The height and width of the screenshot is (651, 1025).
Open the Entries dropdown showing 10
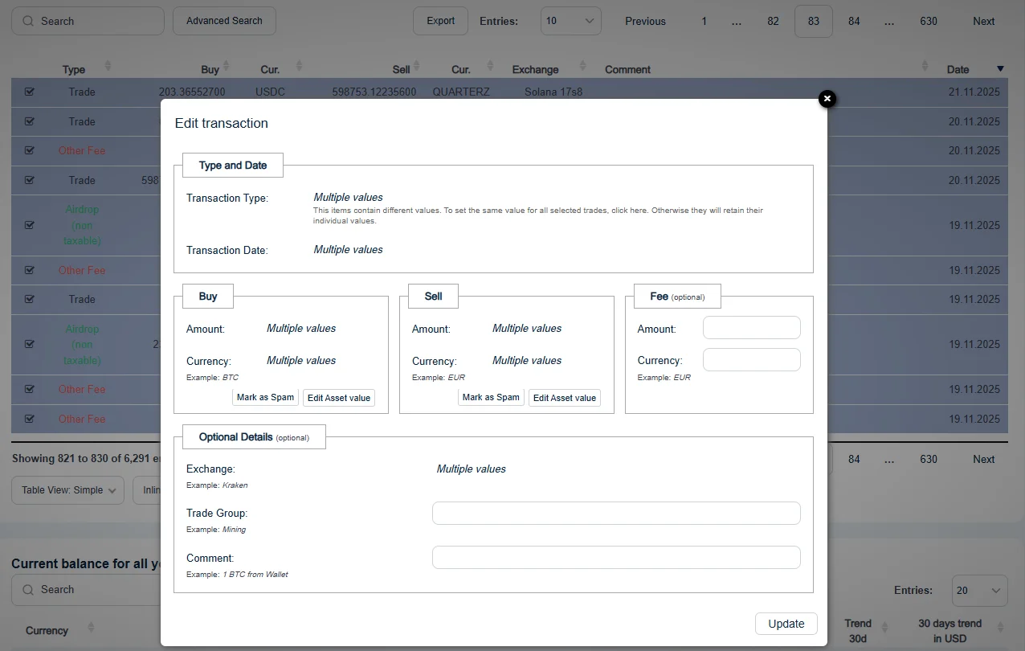click(x=570, y=21)
